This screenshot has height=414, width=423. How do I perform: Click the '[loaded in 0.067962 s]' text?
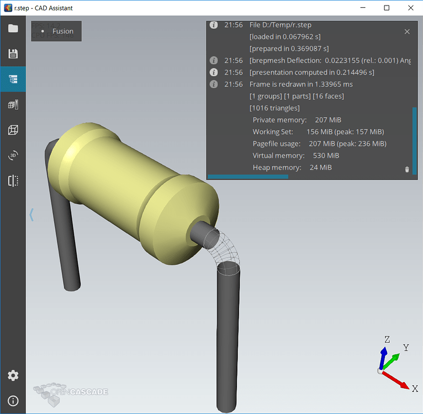click(x=285, y=36)
